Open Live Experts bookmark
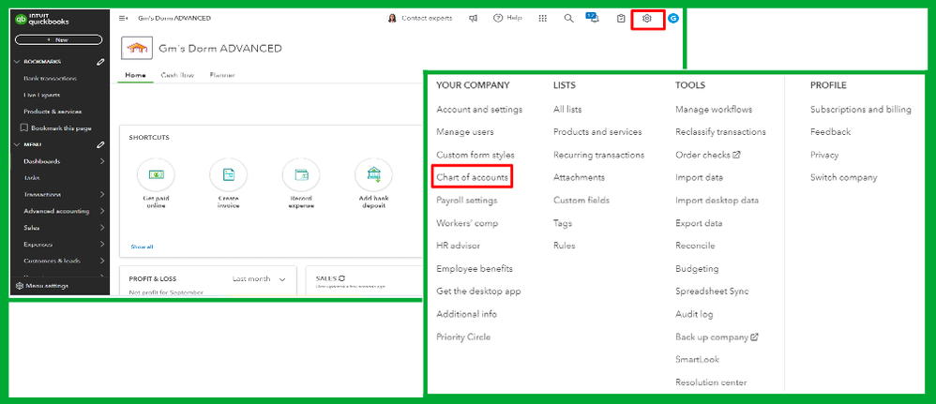Screen dimensions: 936x404 42,95
